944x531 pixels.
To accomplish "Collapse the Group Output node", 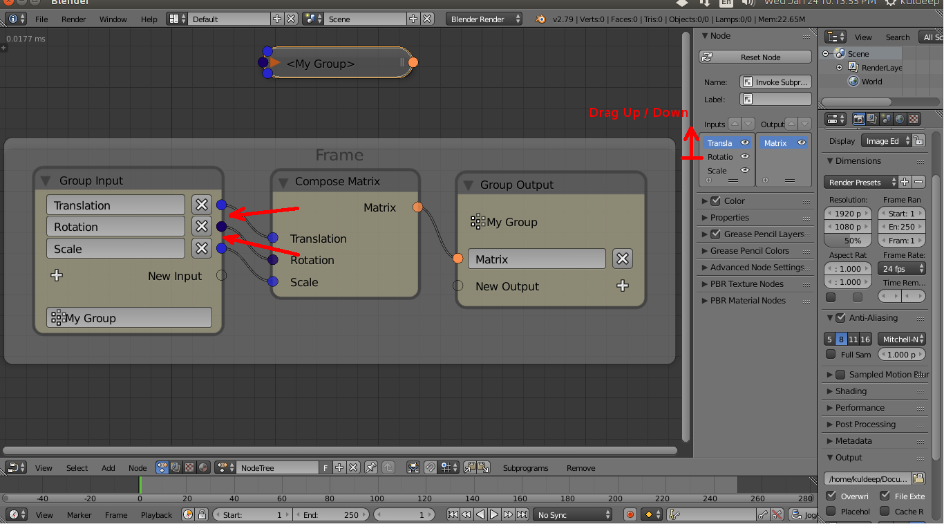I will click(468, 185).
